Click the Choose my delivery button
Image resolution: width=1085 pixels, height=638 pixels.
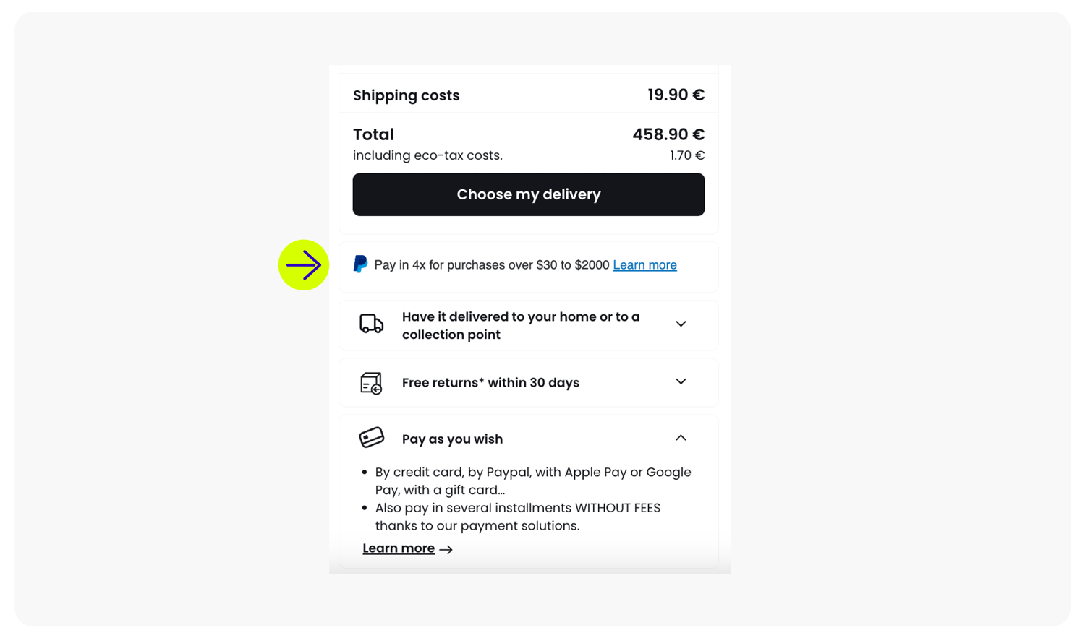coord(529,194)
